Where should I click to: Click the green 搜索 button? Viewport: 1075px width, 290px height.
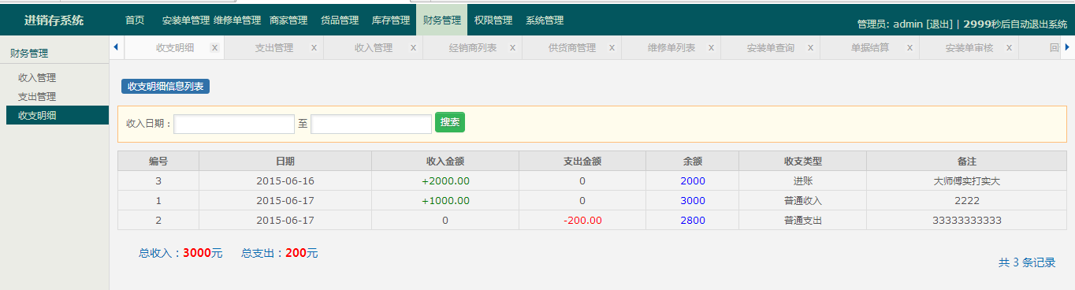point(450,122)
